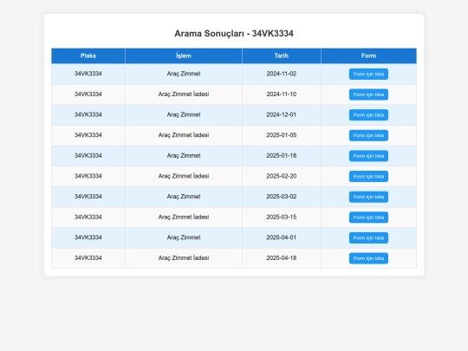Click Araç Zimmet İadesi in the 2025-03-15 row
The image size is (468, 351).
click(184, 217)
